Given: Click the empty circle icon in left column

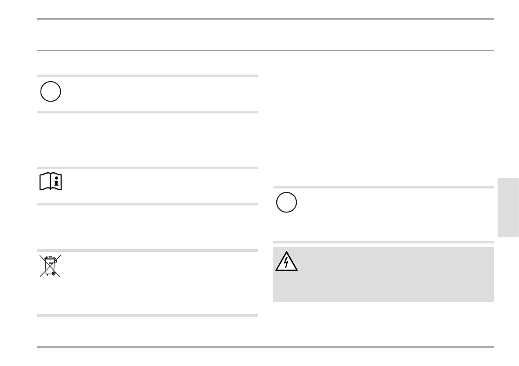Looking at the screenshot, I should (51, 92).
